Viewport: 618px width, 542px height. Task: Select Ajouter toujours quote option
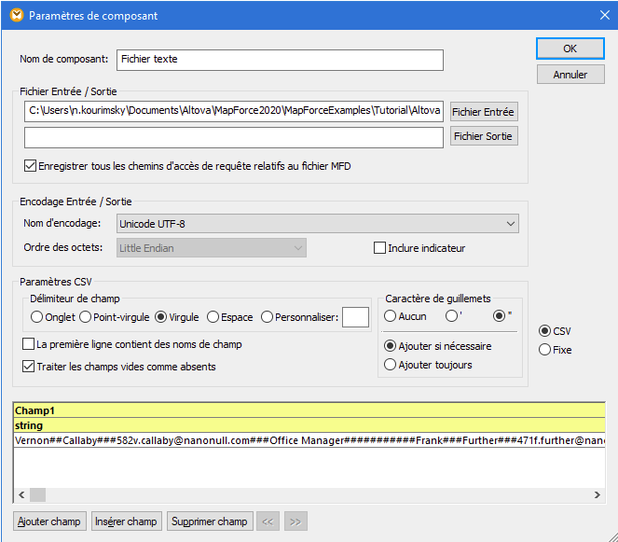coord(391,365)
